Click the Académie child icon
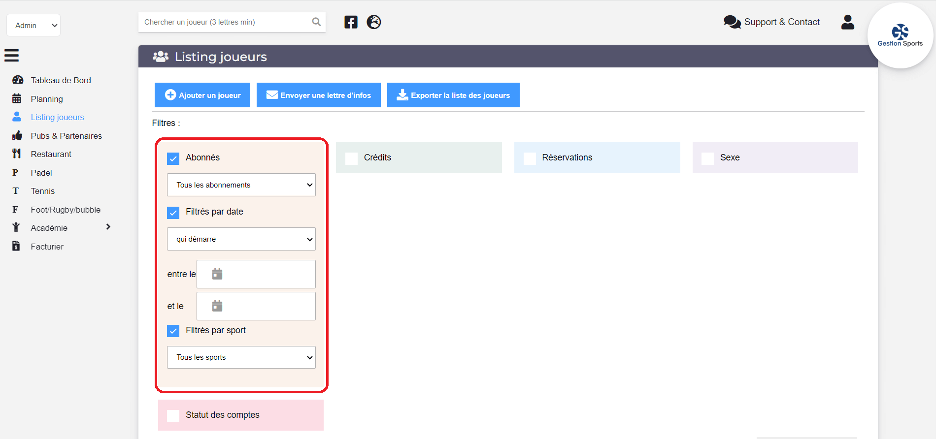 (16, 227)
